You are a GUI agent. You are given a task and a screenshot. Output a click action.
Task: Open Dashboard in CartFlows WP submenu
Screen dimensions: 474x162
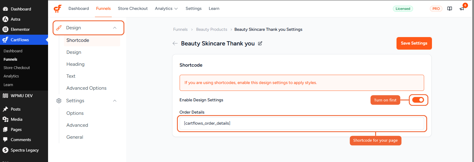pyautogui.click(x=13, y=51)
